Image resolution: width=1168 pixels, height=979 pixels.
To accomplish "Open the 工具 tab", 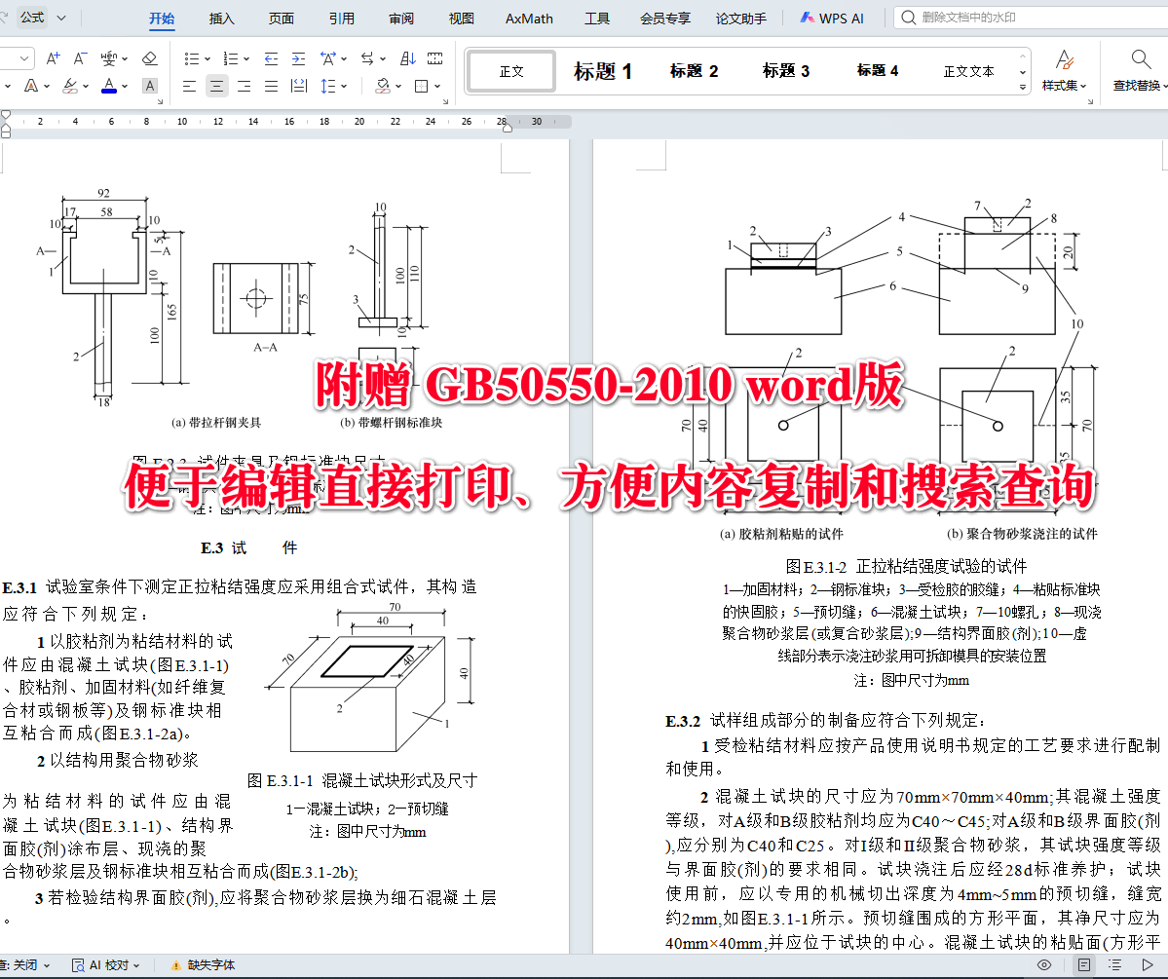I will [x=596, y=18].
